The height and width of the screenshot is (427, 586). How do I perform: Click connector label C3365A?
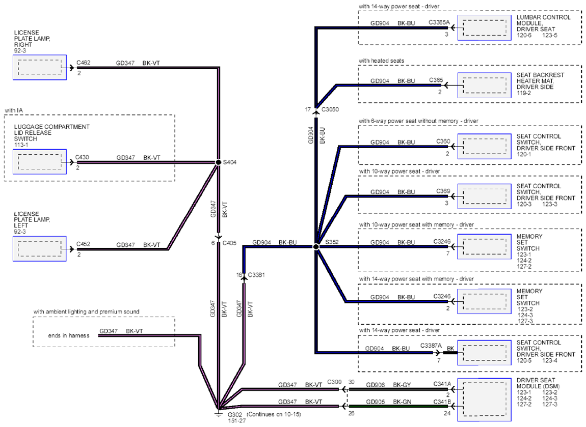[x=439, y=22]
